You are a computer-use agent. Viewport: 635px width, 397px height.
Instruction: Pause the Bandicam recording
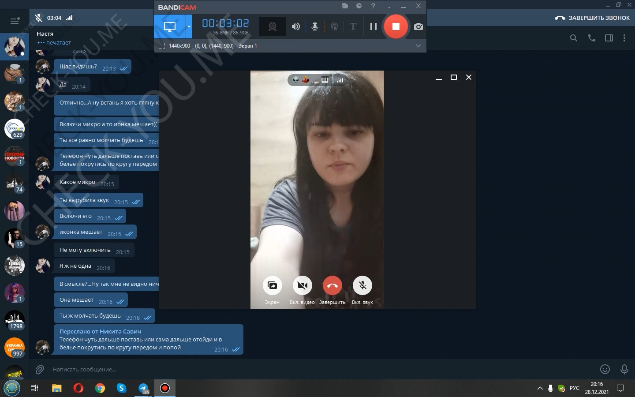pyautogui.click(x=374, y=26)
